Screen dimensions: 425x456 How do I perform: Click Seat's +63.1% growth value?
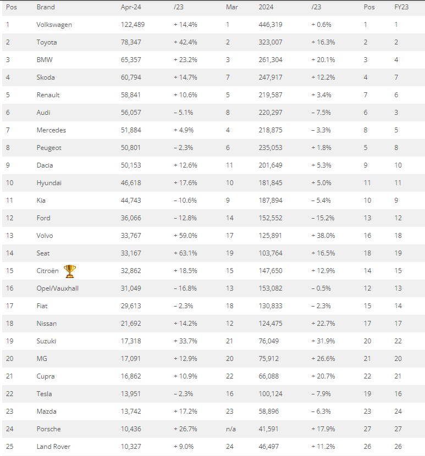(x=185, y=253)
